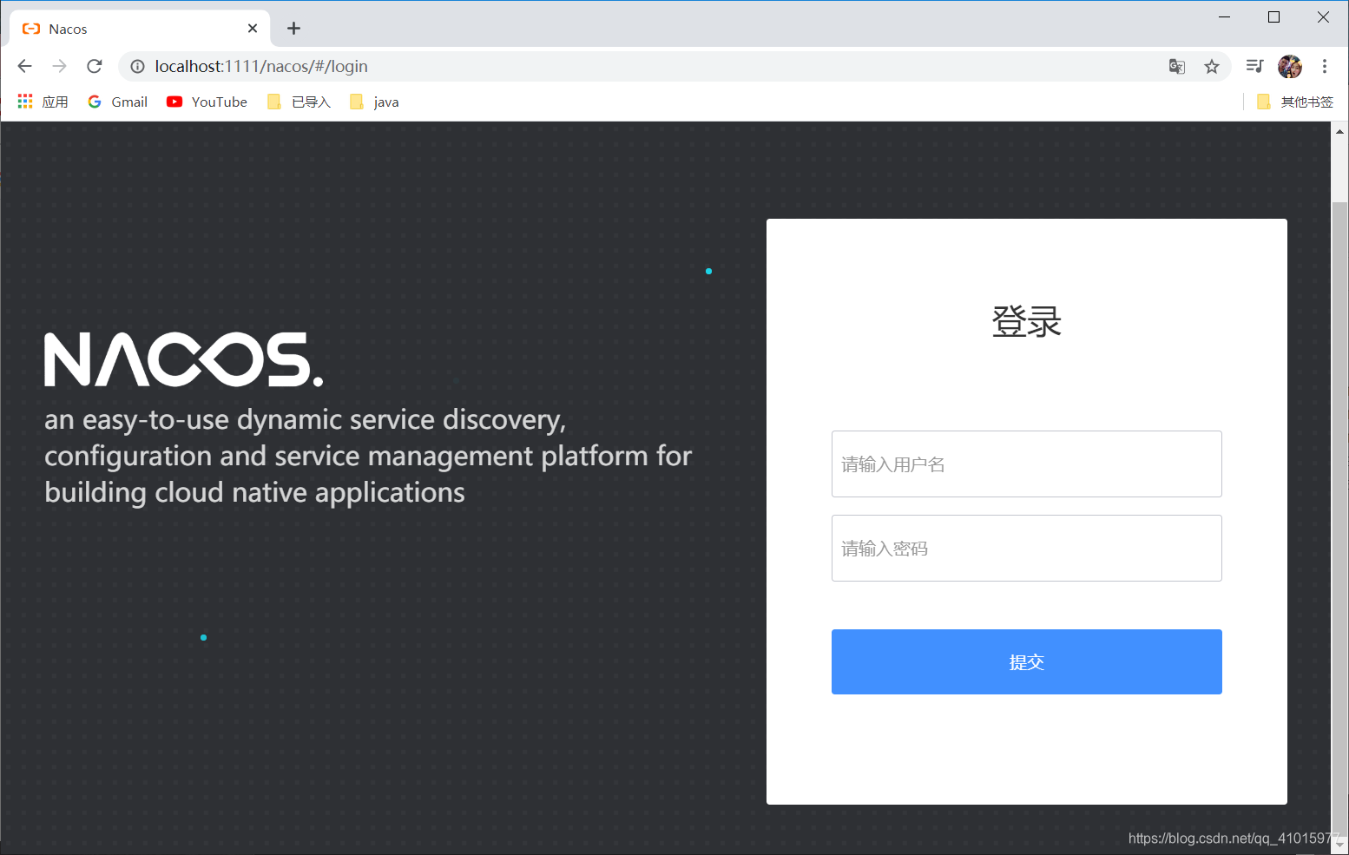Open the YouTube bookmark
Screen dimensions: 1349x855
click(x=207, y=102)
